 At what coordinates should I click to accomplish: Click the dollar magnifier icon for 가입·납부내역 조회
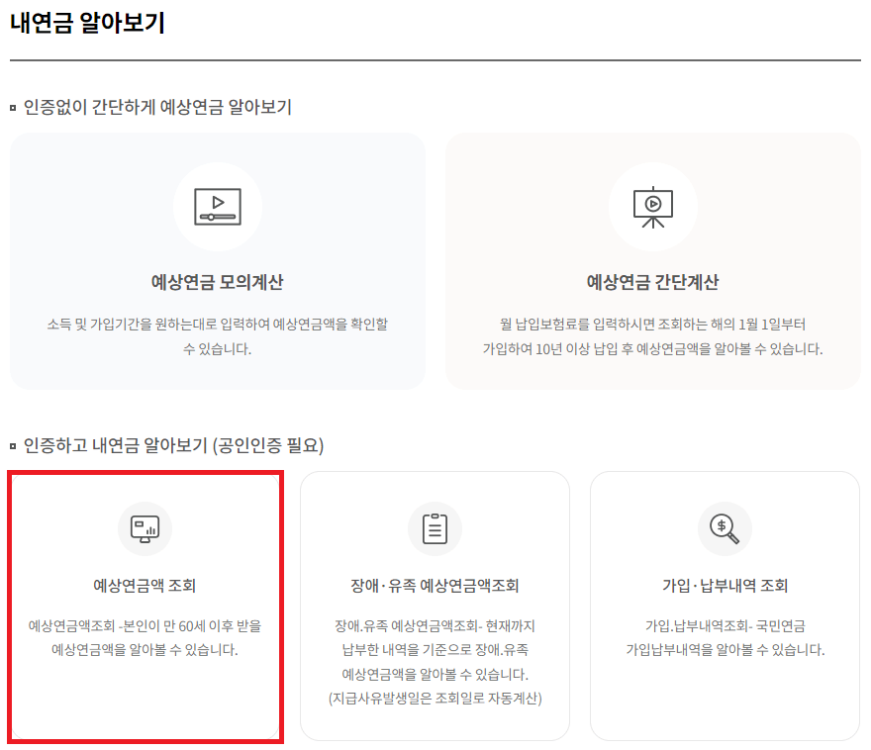pos(724,528)
